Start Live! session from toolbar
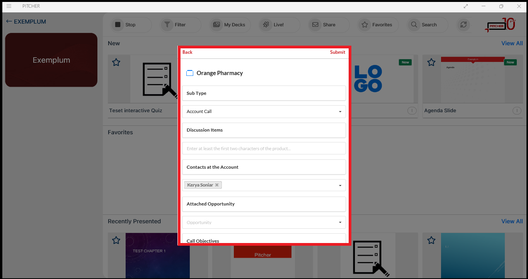The width and height of the screenshot is (528, 279). [274, 25]
